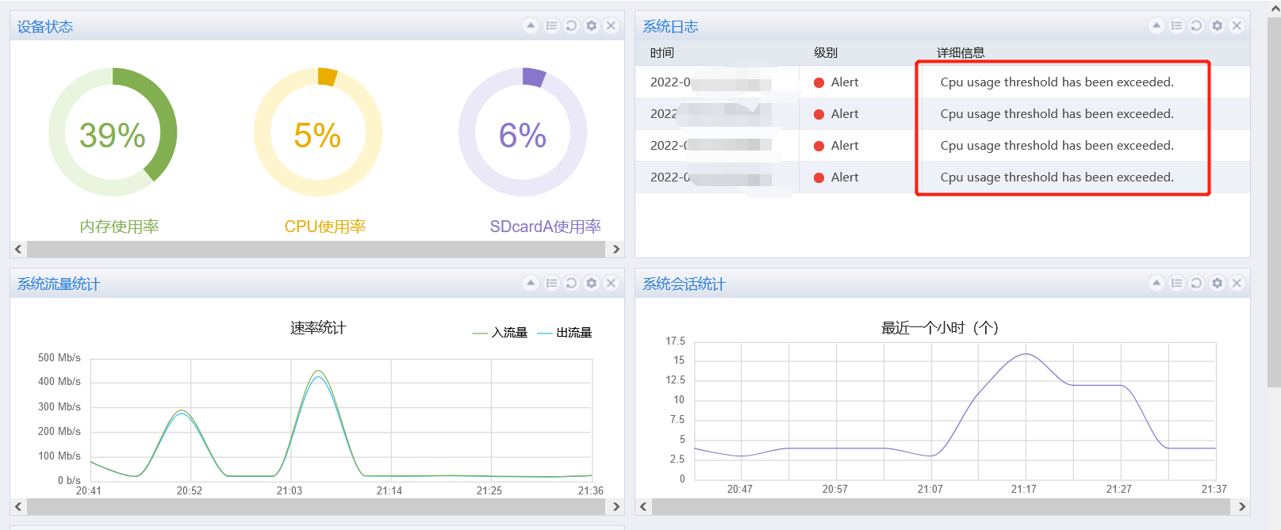This screenshot has height=530, width=1281.
Task: Click the right scroll arrow in 设备状态 panel
Action: click(x=616, y=249)
